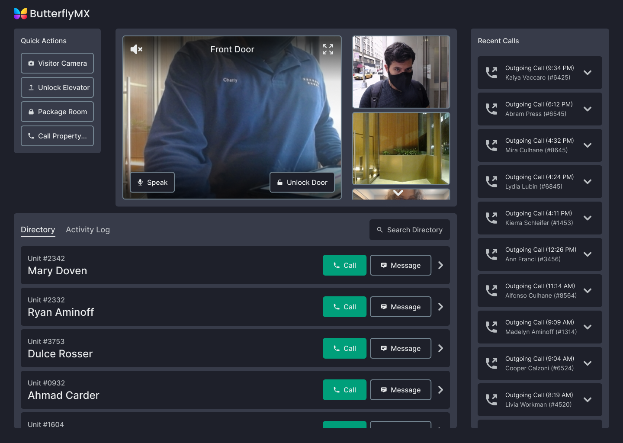The image size is (623, 443).
Task: Unlock the Front Door
Action: pos(302,183)
